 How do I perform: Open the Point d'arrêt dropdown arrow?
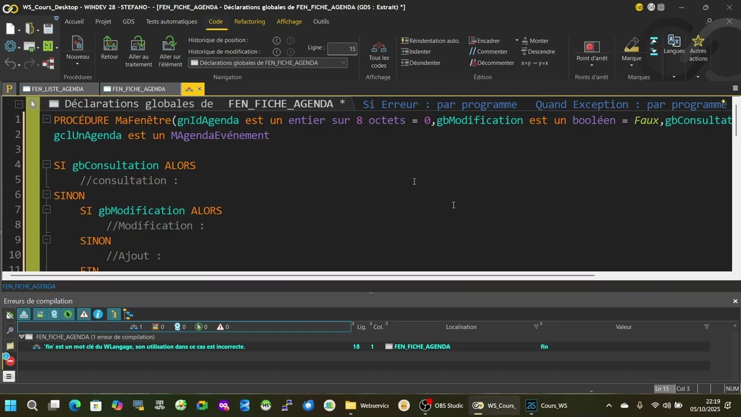592,65
